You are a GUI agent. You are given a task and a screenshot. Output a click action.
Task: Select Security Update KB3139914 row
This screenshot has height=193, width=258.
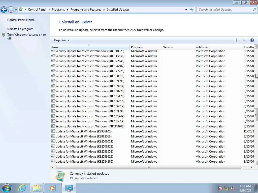click(x=152, y=86)
